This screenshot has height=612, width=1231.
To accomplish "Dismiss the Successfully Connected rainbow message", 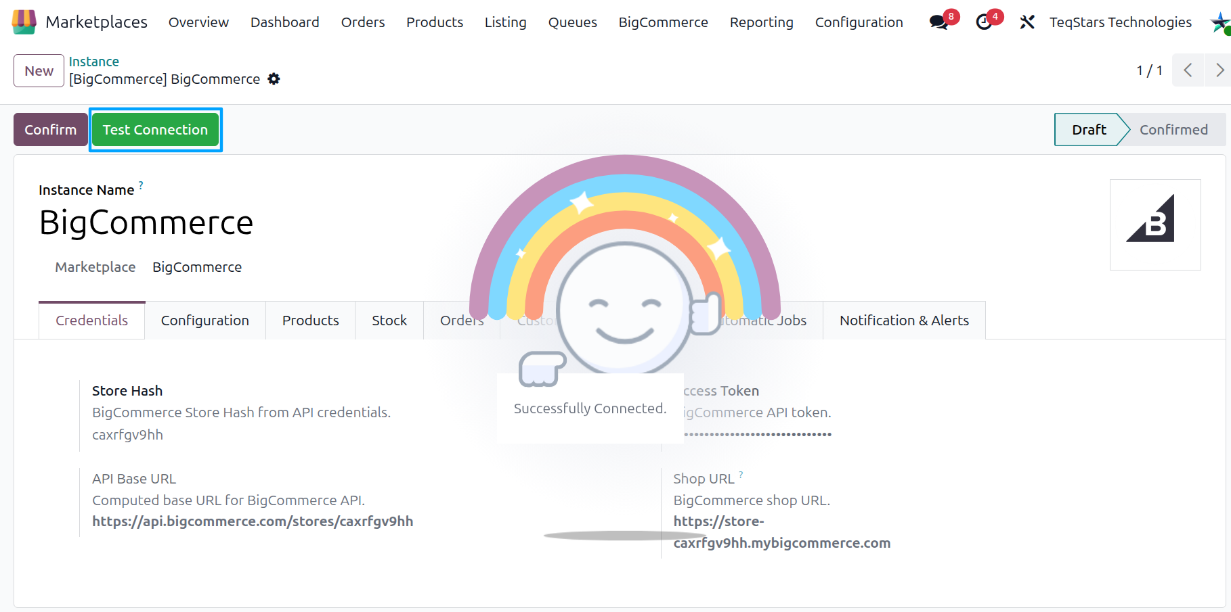I will click(590, 408).
